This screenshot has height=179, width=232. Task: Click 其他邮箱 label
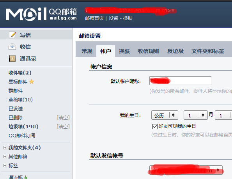click(18, 156)
